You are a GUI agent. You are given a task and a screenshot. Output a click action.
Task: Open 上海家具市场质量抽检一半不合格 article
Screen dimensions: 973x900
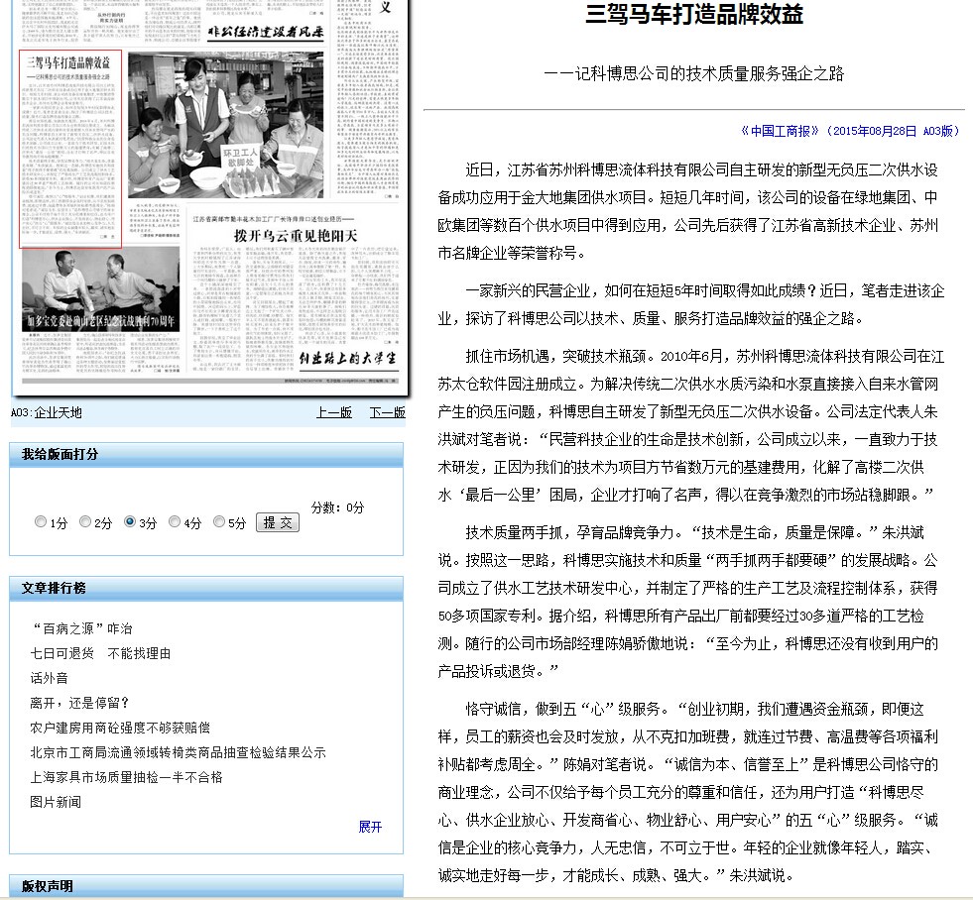click(x=127, y=777)
